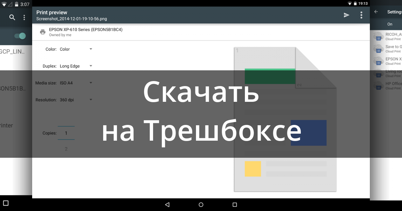Open the overflow menu in Print preview
Viewport: 402px width, 211px height.
(361, 15)
